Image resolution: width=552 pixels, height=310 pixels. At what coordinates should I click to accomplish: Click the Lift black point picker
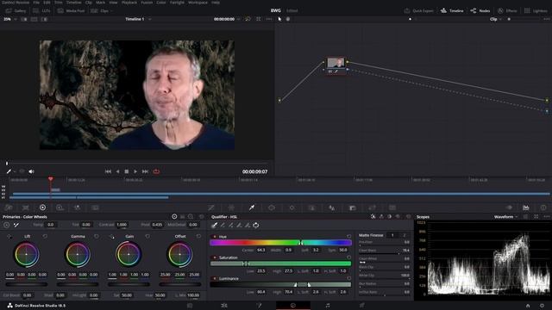pyautogui.click(x=9, y=237)
